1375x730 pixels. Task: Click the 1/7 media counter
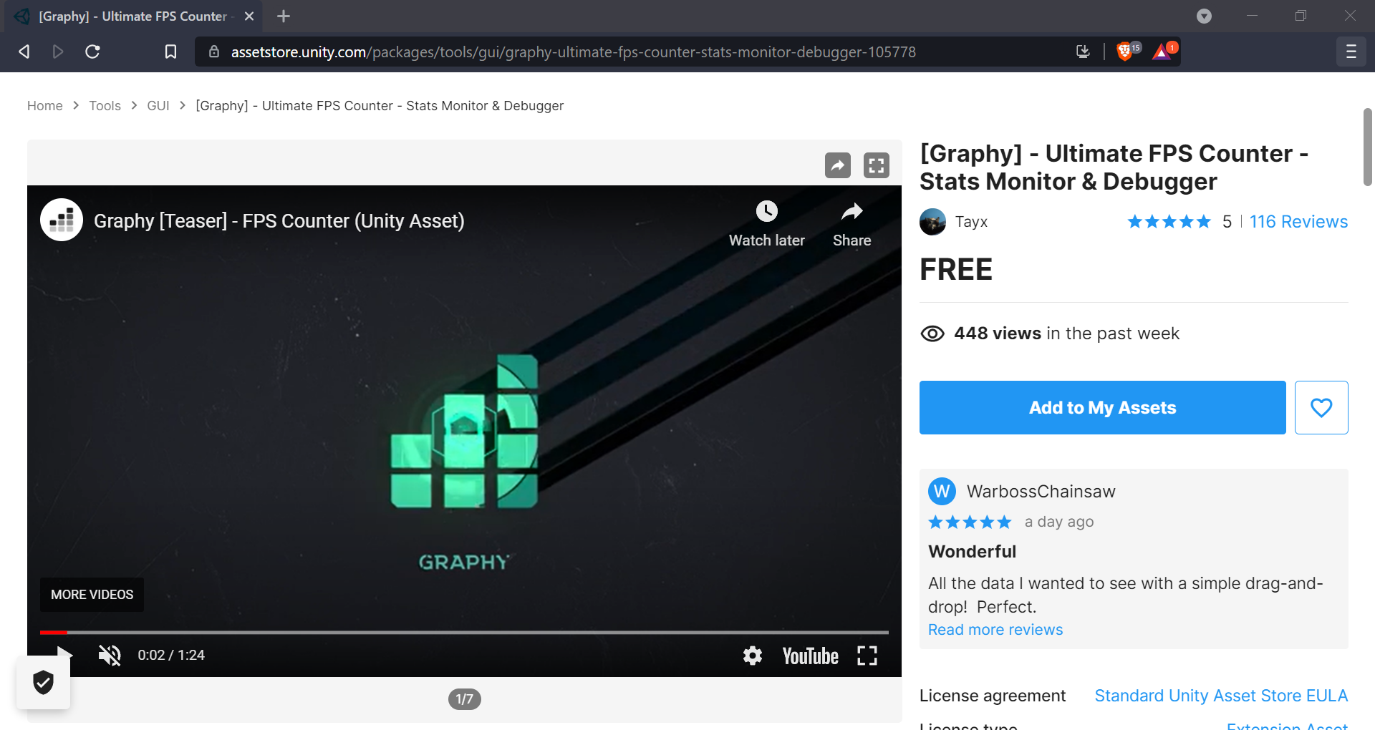[x=465, y=699]
